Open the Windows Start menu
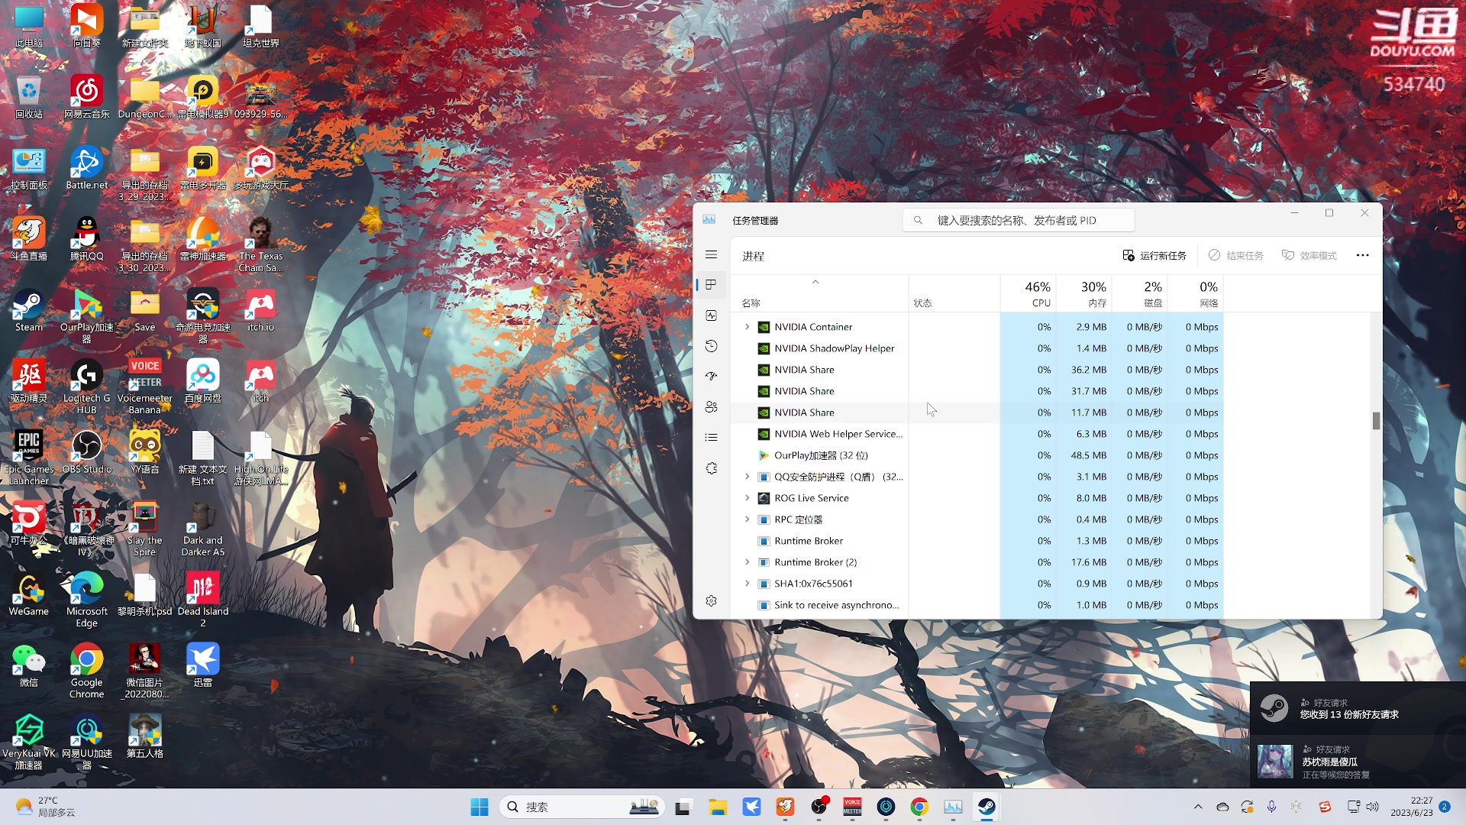The height and width of the screenshot is (825, 1466). [x=480, y=807]
